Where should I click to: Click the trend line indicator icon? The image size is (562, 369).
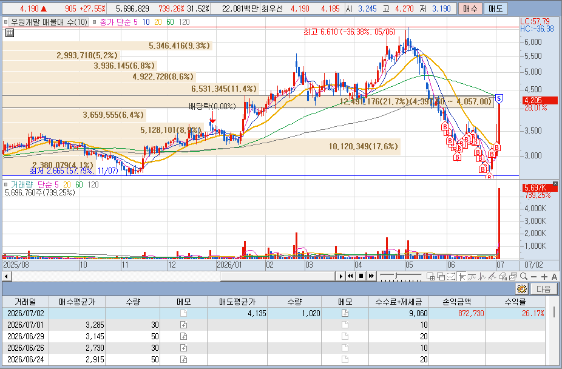(x=472, y=277)
